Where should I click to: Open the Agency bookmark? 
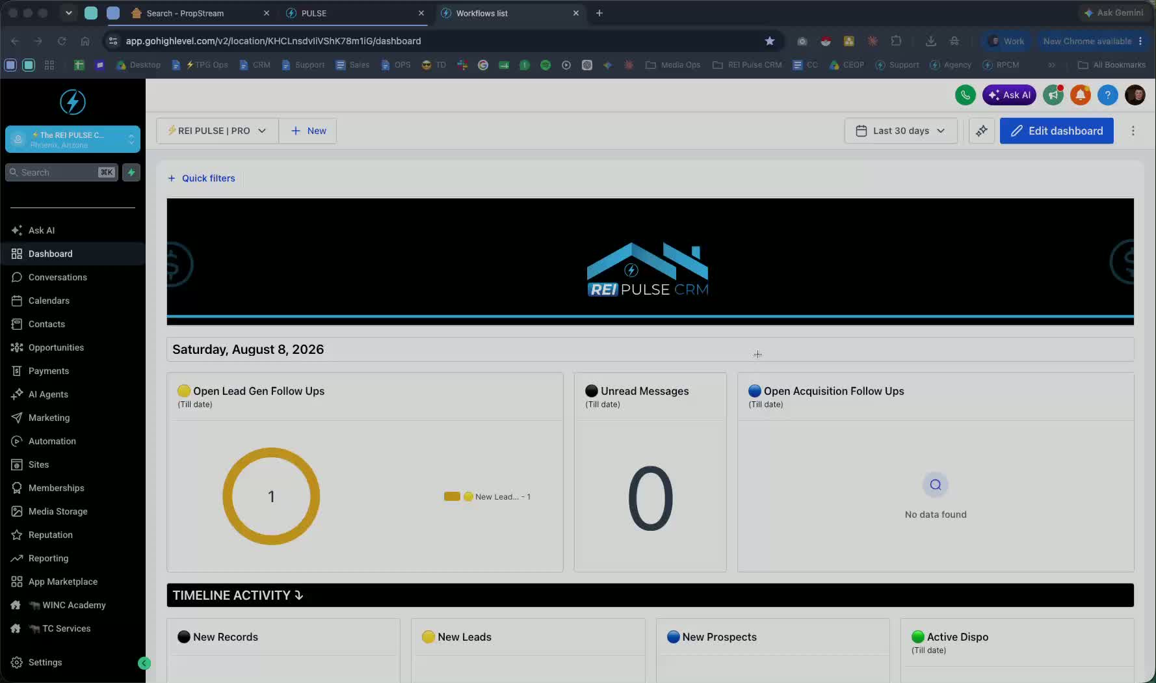(x=951, y=65)
